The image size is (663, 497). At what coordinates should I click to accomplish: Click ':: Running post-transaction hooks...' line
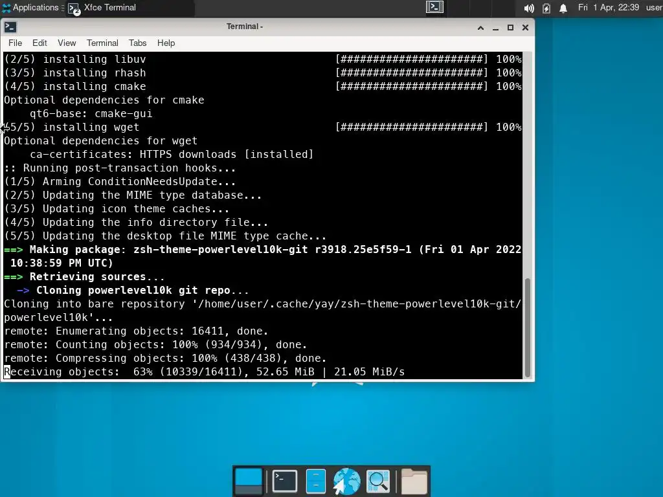coord(120,168)
